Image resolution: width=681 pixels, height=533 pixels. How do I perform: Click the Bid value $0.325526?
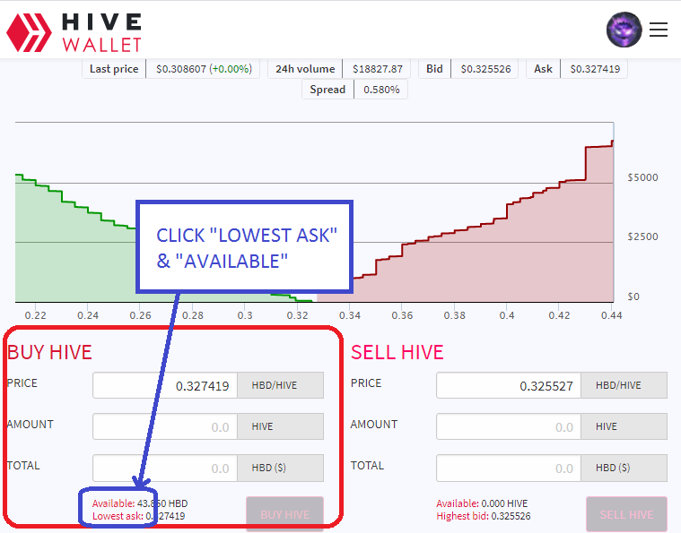(x=485, y=69)
